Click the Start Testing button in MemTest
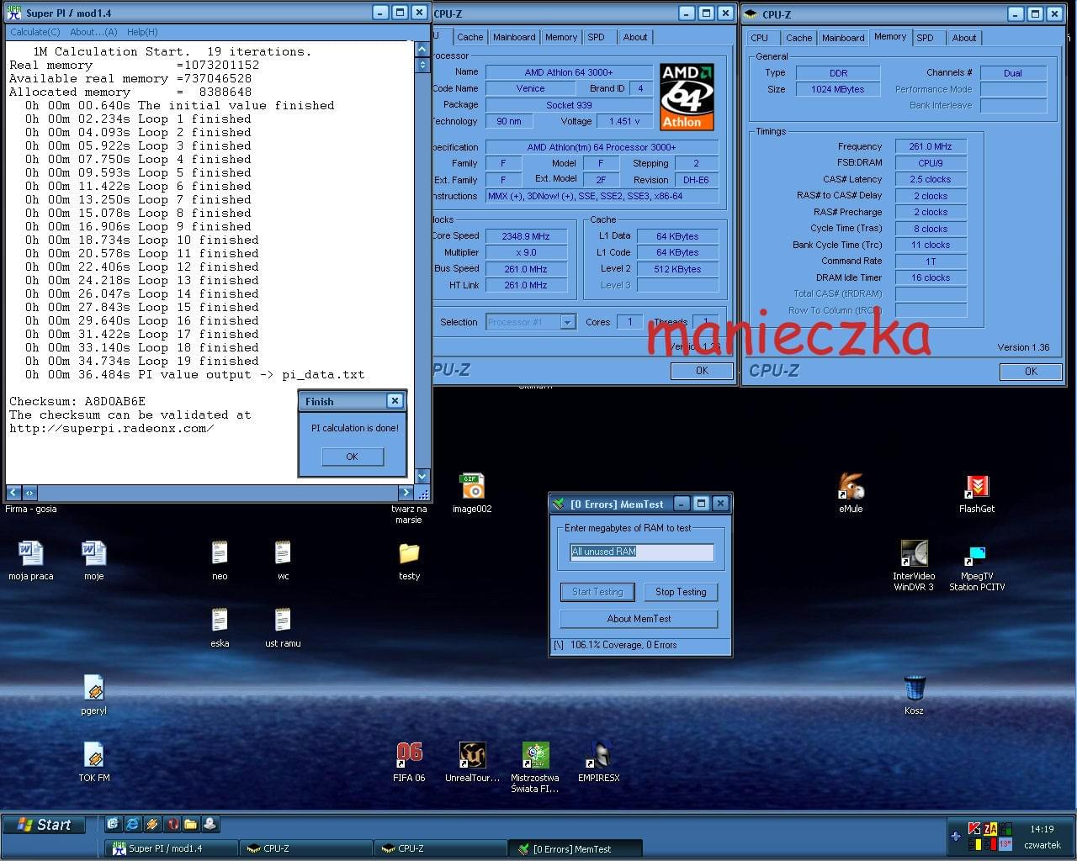 [x=597, y=592]
